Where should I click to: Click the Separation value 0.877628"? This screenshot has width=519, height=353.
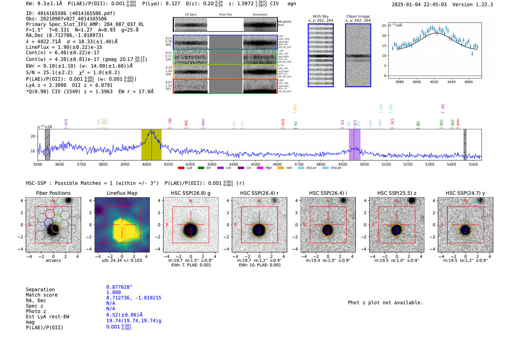pos(119,287)
